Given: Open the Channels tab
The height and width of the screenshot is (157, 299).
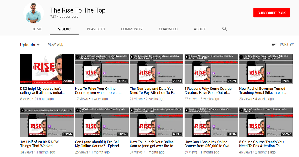Looking at the screenshot, I should [168, 29].
